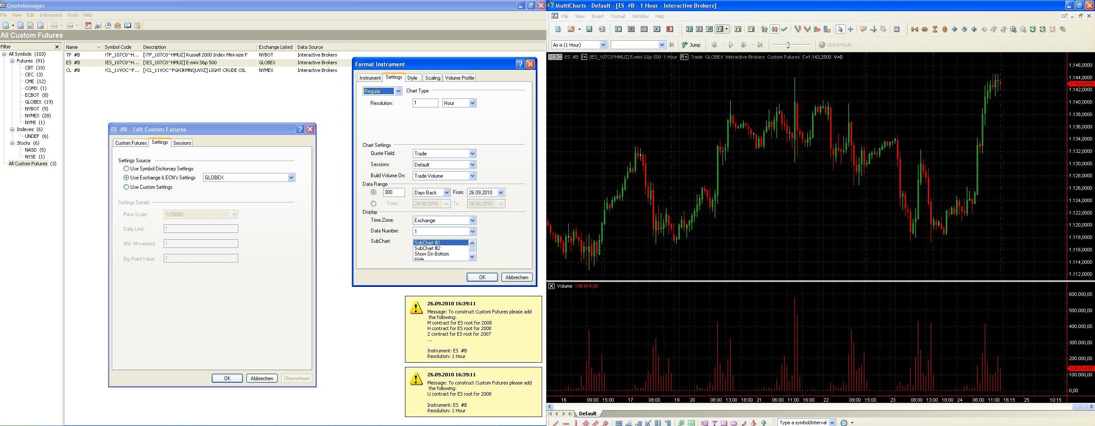The image size is (1095, 426).
Task: Select Use Exchange & ECN's Settings radio button
Action: [x=126, y=178]
